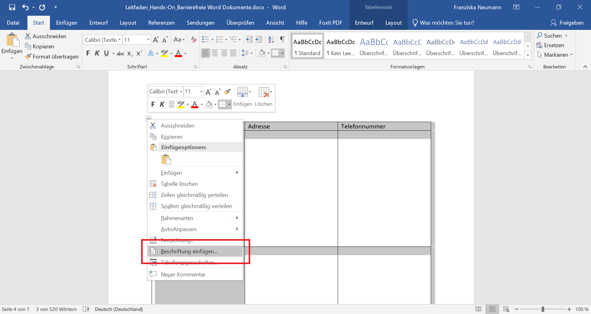Switch to the Referenzen ribbon tab

161,22
